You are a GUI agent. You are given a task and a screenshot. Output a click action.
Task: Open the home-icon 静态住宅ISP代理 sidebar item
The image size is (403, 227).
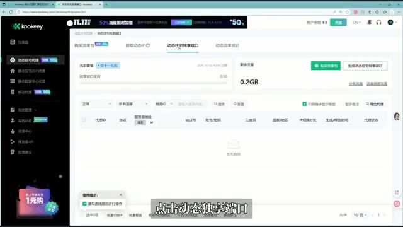click(x=28, y=71)
